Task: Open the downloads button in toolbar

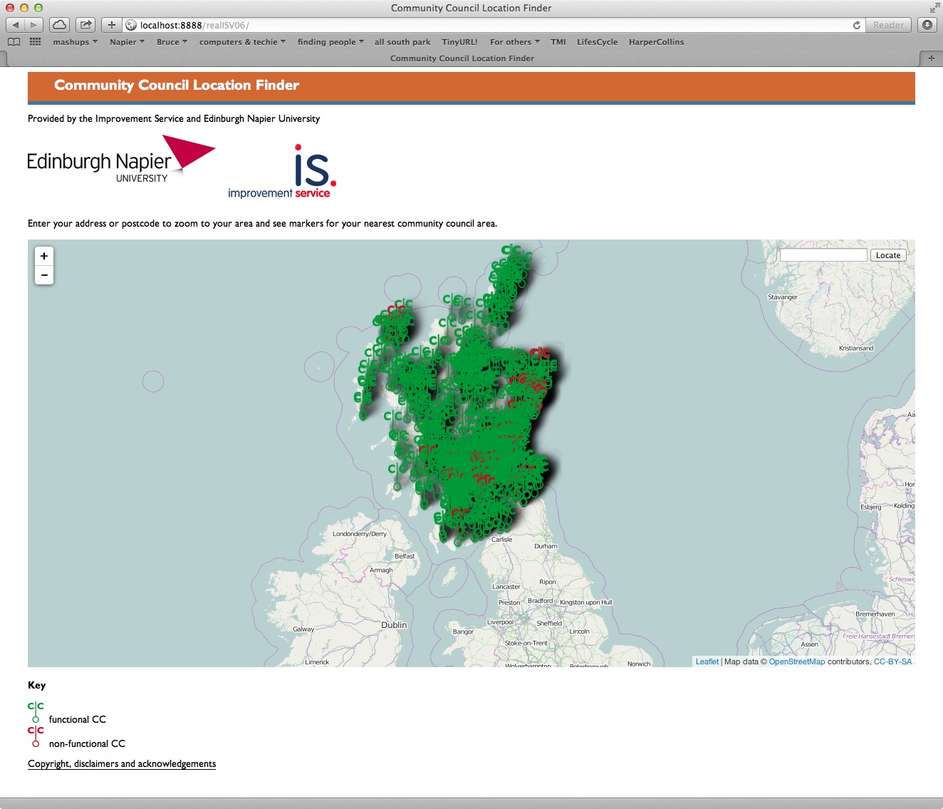Action: [927, 25]
